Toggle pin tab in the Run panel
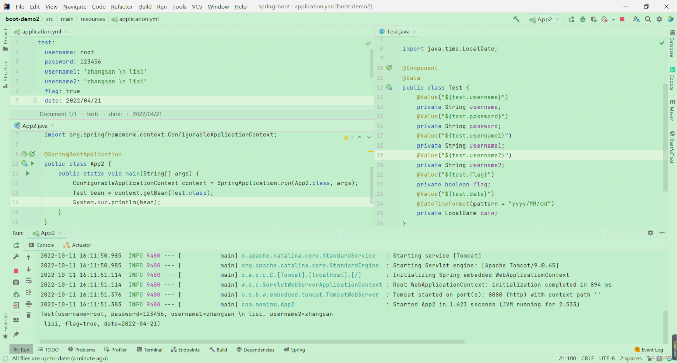 pos(16,334)
